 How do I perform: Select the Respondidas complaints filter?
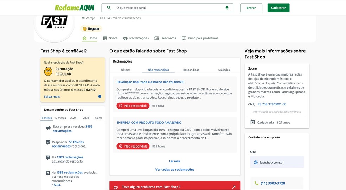191,70
